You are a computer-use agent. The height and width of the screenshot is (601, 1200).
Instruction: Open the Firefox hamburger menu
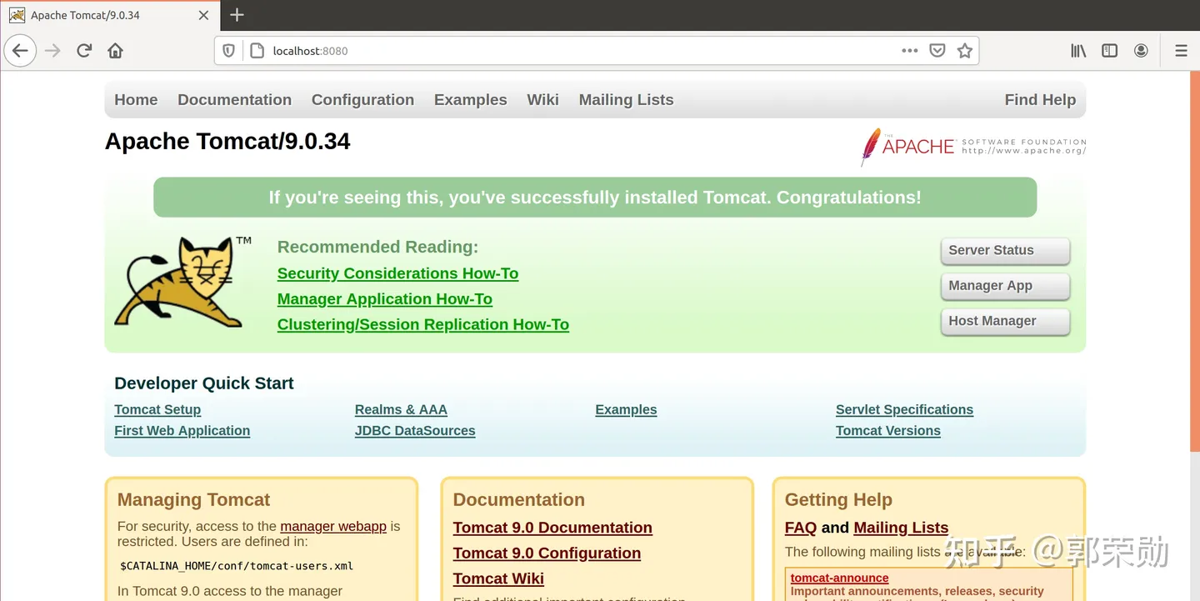pyautogui.click(x=1181, y=51)
